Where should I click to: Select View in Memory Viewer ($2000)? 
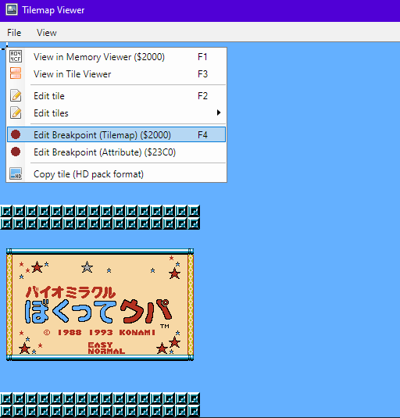pos(116,57)
